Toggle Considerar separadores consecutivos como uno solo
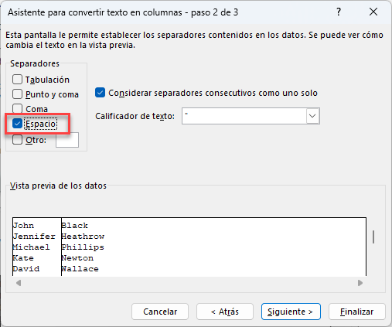Image resolution: width=392 pixels, height=327 pixels. [x=100, y=93]
